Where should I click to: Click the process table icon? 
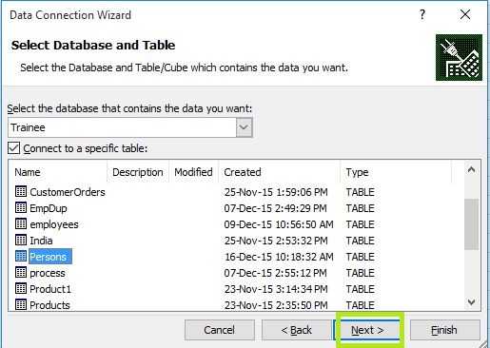[21, 272]
